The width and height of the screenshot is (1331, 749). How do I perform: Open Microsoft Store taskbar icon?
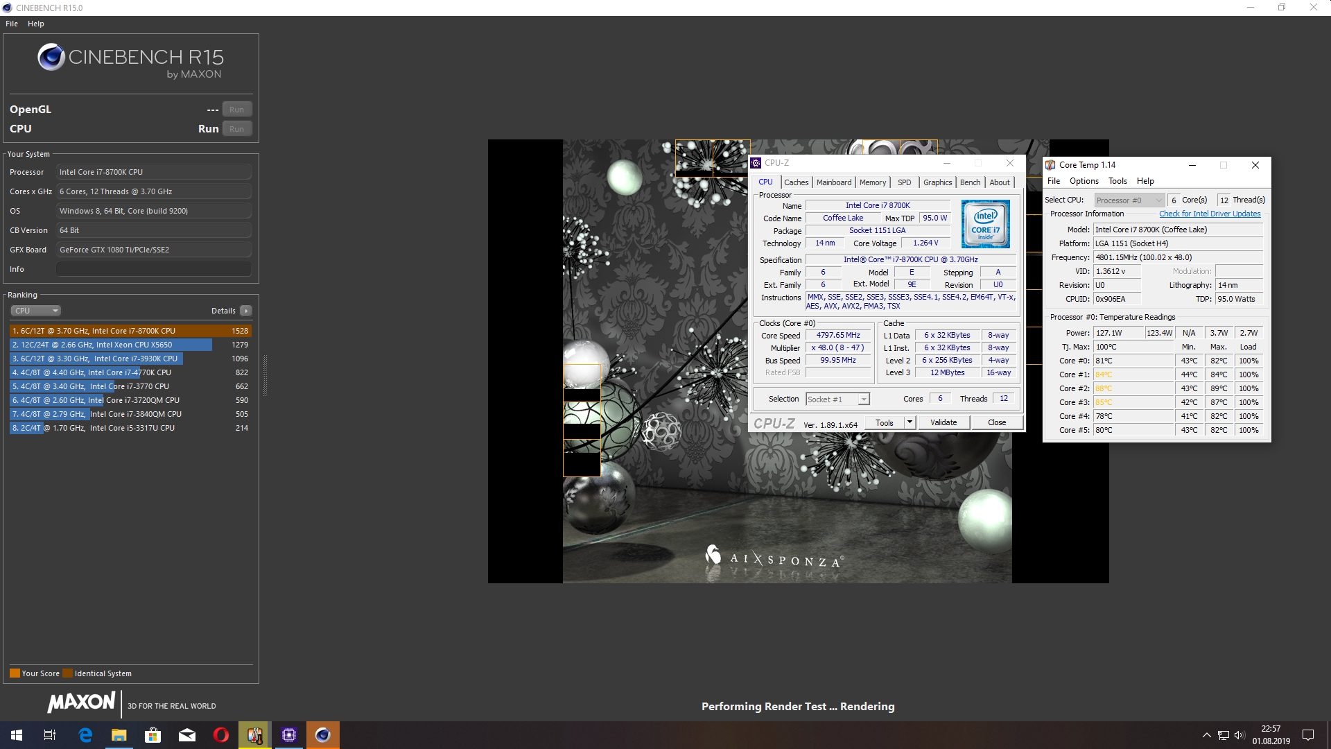click(153, 735)
